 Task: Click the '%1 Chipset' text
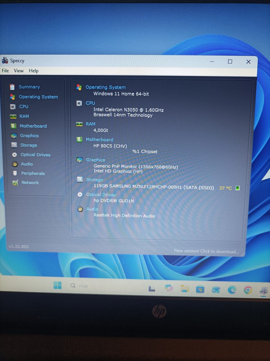(145, 151)
